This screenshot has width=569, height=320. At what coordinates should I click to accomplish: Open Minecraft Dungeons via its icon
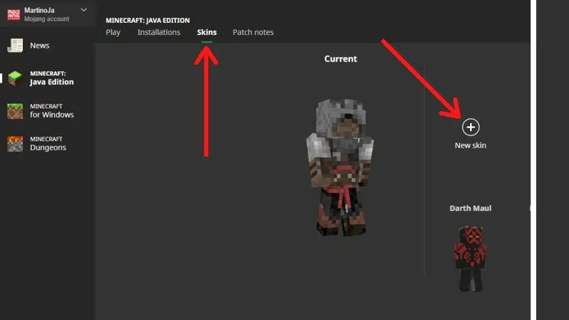coord(15,144)
